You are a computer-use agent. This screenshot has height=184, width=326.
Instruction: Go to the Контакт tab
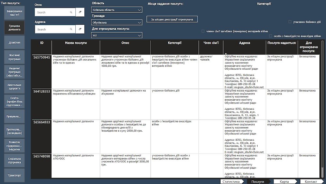(312, 181)
